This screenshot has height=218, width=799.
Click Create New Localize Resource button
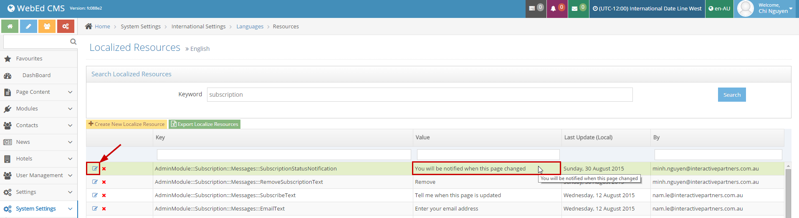tap(126, 124)
